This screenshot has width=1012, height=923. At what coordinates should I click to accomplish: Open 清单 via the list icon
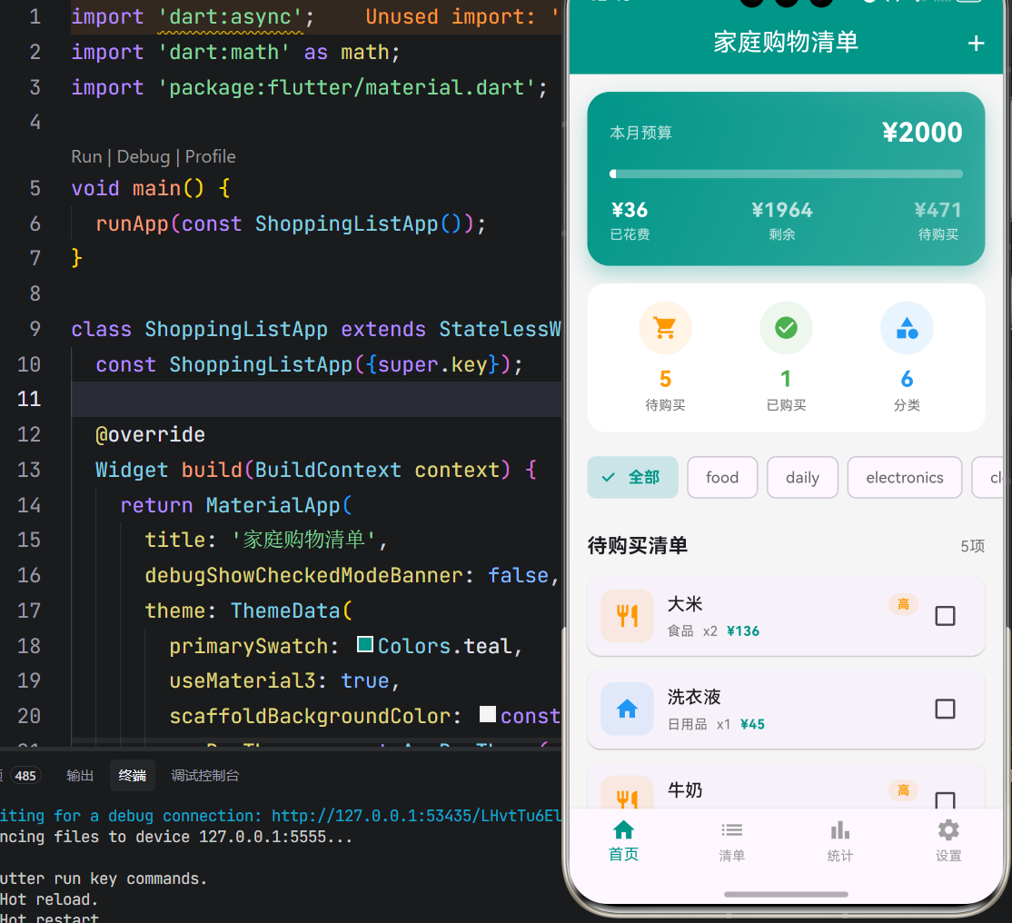coord(731,829)
